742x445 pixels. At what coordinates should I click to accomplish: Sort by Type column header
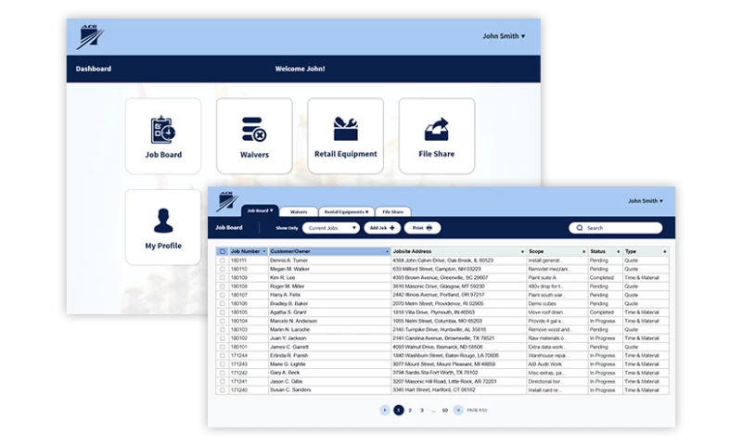pos(646,251)
